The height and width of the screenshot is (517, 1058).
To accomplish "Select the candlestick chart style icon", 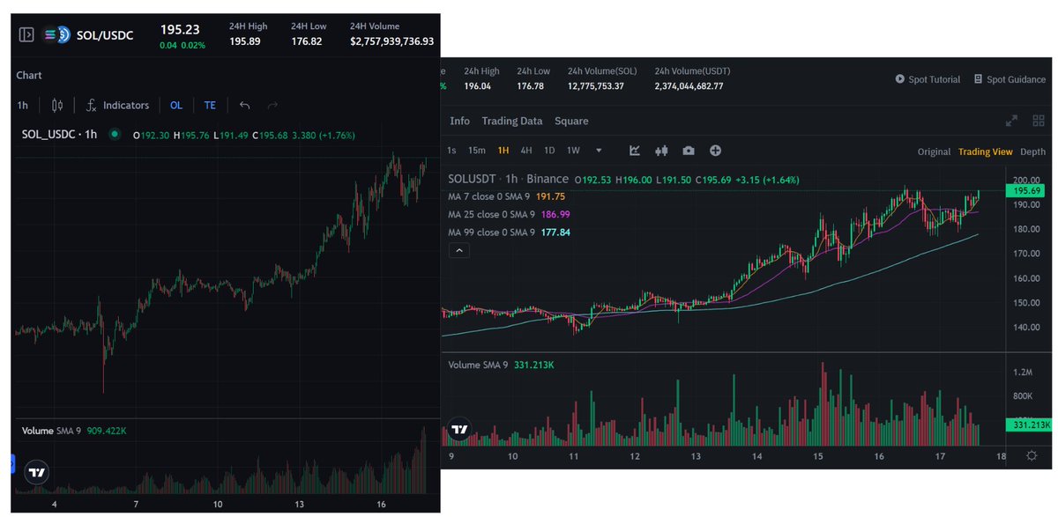I will (661, 151).
